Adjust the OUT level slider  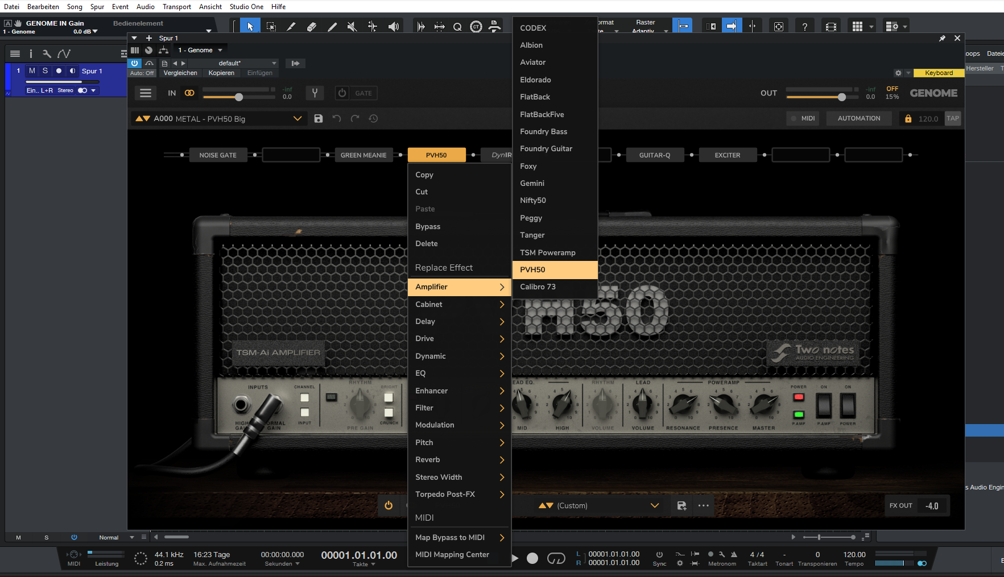point(842,97)
